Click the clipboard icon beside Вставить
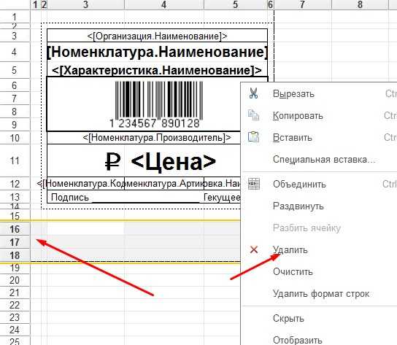 tap(253, 137)
